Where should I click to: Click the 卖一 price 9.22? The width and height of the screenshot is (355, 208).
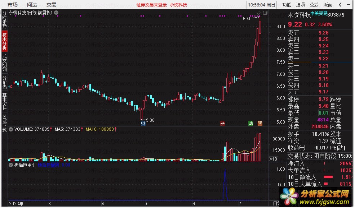324,59
